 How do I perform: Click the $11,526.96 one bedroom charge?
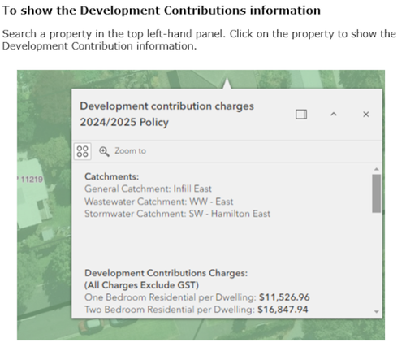pyautogui.click(x=284, y=297)
